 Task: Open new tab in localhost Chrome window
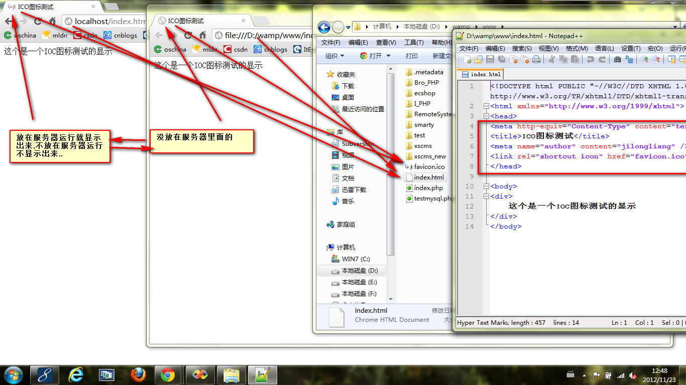tap(111, 7)
